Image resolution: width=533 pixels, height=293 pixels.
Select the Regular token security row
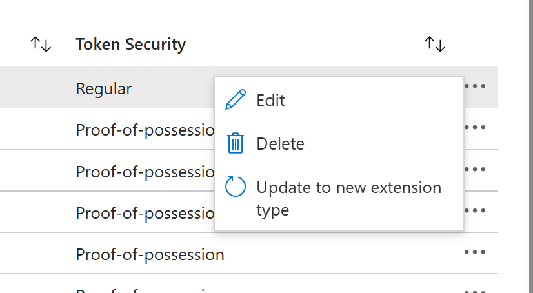(x=104, y=88)
